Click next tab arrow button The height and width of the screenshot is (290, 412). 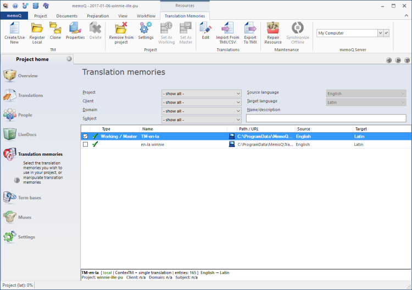398,60
